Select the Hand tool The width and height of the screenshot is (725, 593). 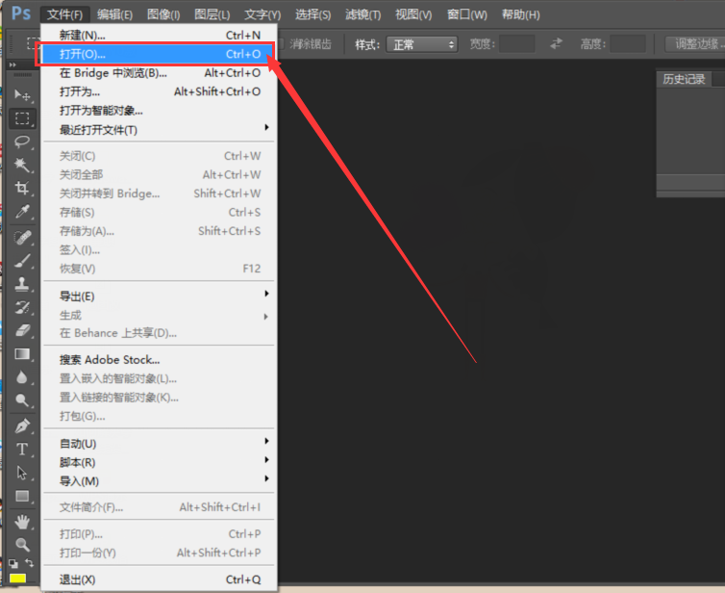[22, 522]
